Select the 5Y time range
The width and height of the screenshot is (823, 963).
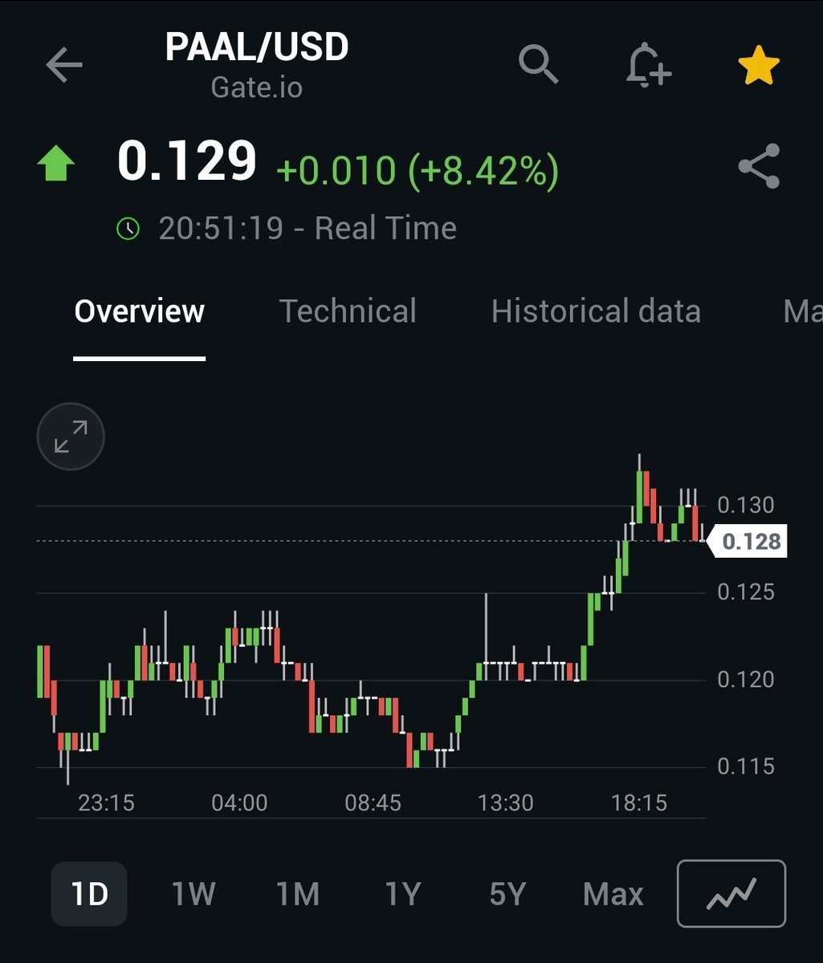pos(507,894)
